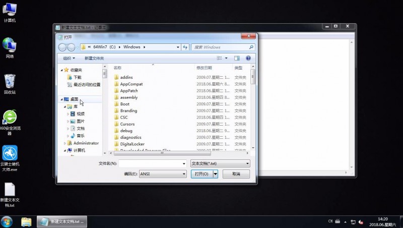The image size is (403, 228).
Task: Toggle the preview pane icon
Action: click(237, 58)
